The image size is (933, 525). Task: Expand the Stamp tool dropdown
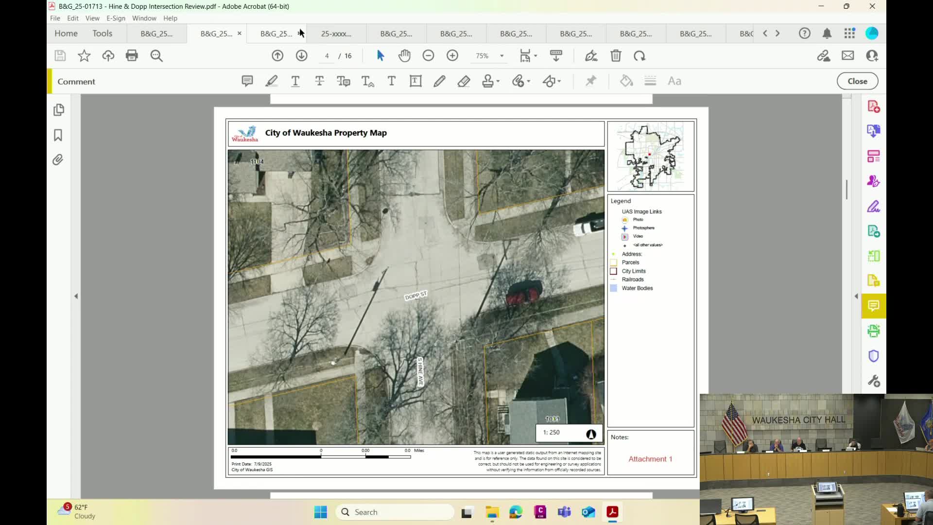tap(499, 81)
